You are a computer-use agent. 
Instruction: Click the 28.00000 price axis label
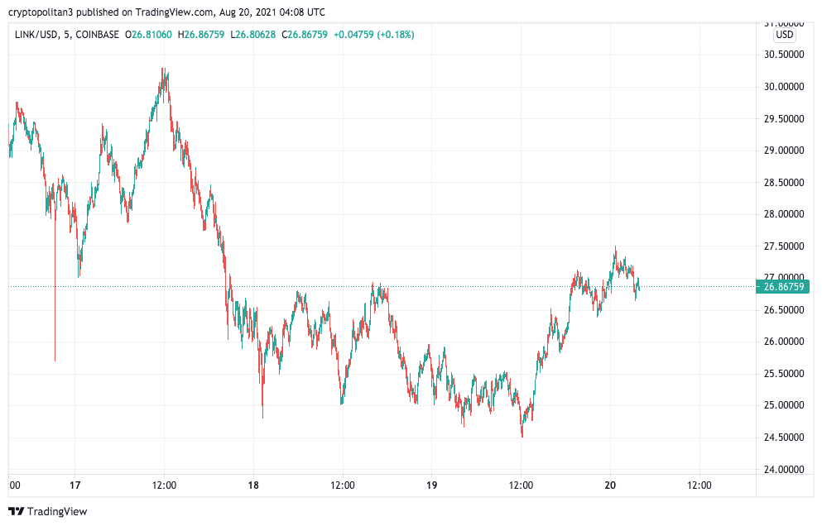click(784, 213)
